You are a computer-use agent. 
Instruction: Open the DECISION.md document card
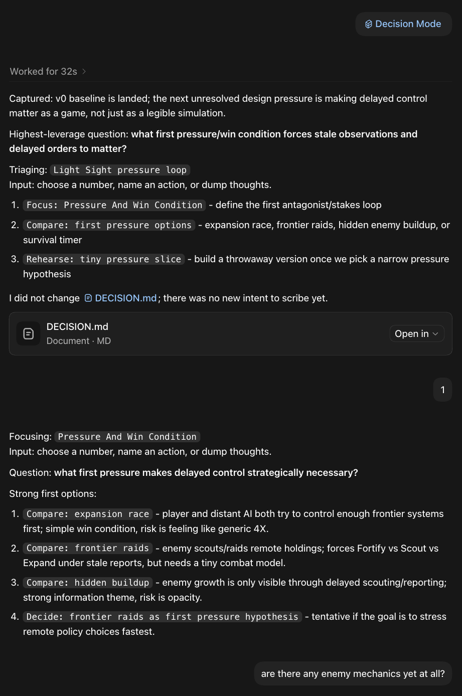(x=231, y=334)
